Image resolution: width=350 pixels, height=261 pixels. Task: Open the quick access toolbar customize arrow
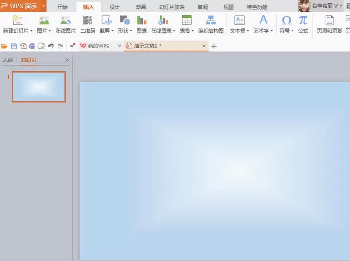72,46
